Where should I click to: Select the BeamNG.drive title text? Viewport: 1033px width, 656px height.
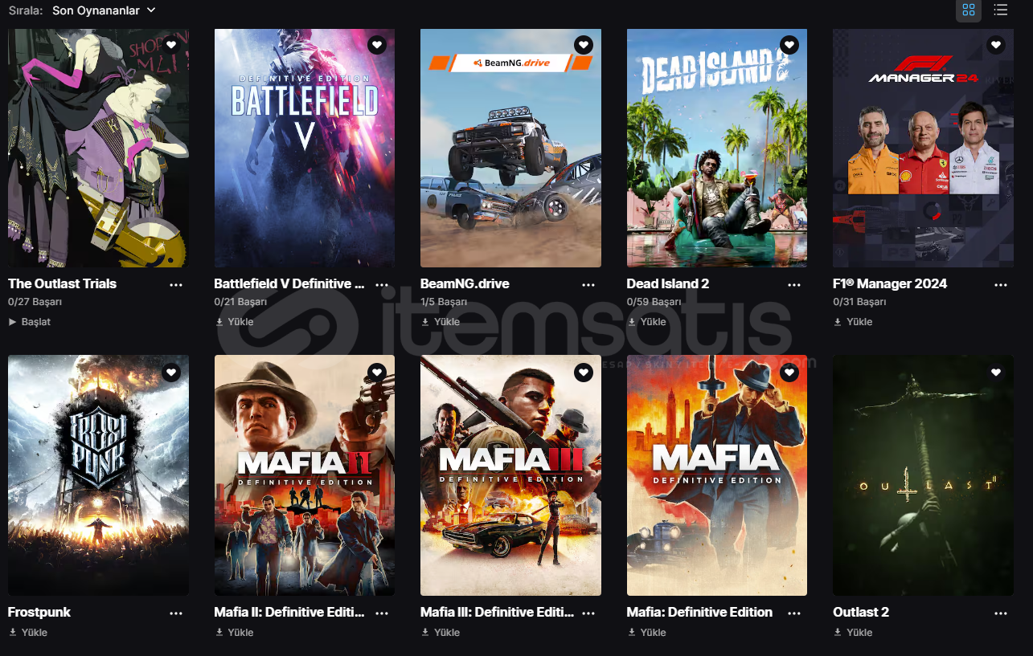point(465,283)
